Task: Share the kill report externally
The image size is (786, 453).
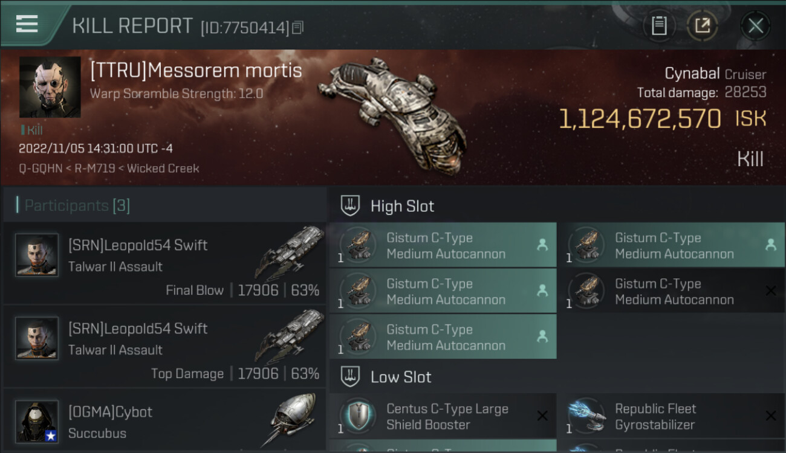Action: tap(702, 26)
